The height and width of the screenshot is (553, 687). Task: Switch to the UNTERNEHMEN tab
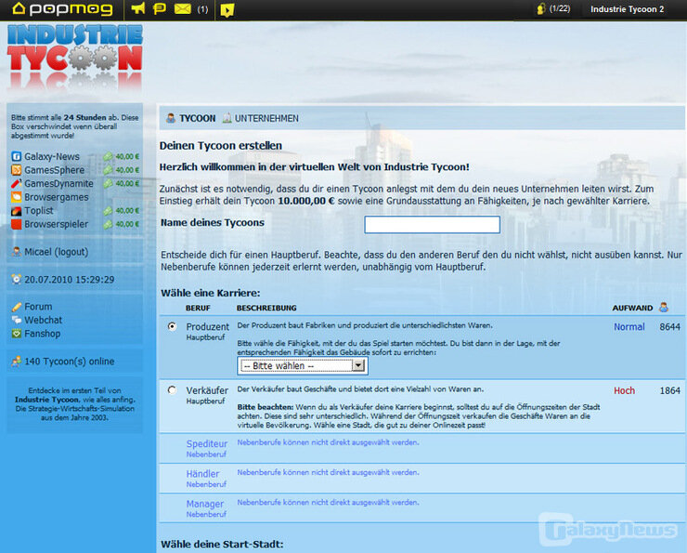click(x=260, y=118)
